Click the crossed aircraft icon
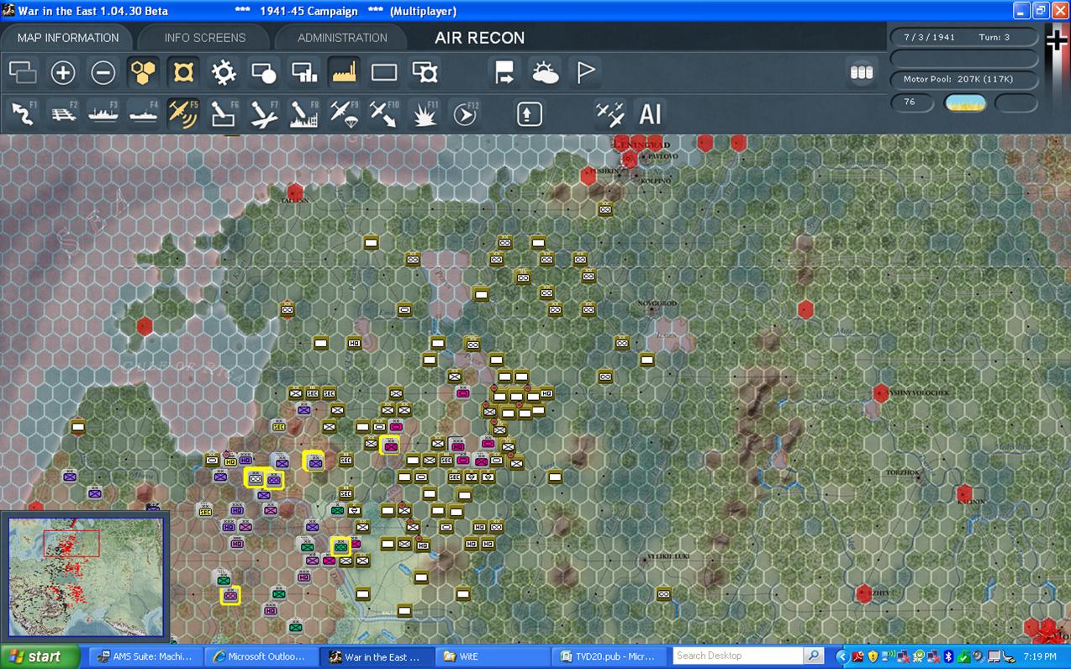1071x669 pixels. point(609,113)
